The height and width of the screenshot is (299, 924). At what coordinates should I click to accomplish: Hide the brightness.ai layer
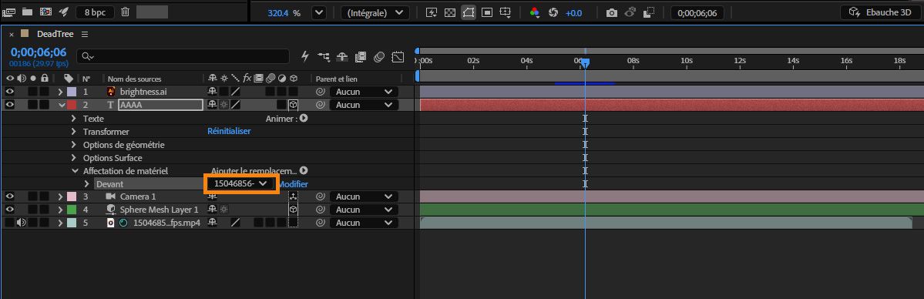click(9, 92)
